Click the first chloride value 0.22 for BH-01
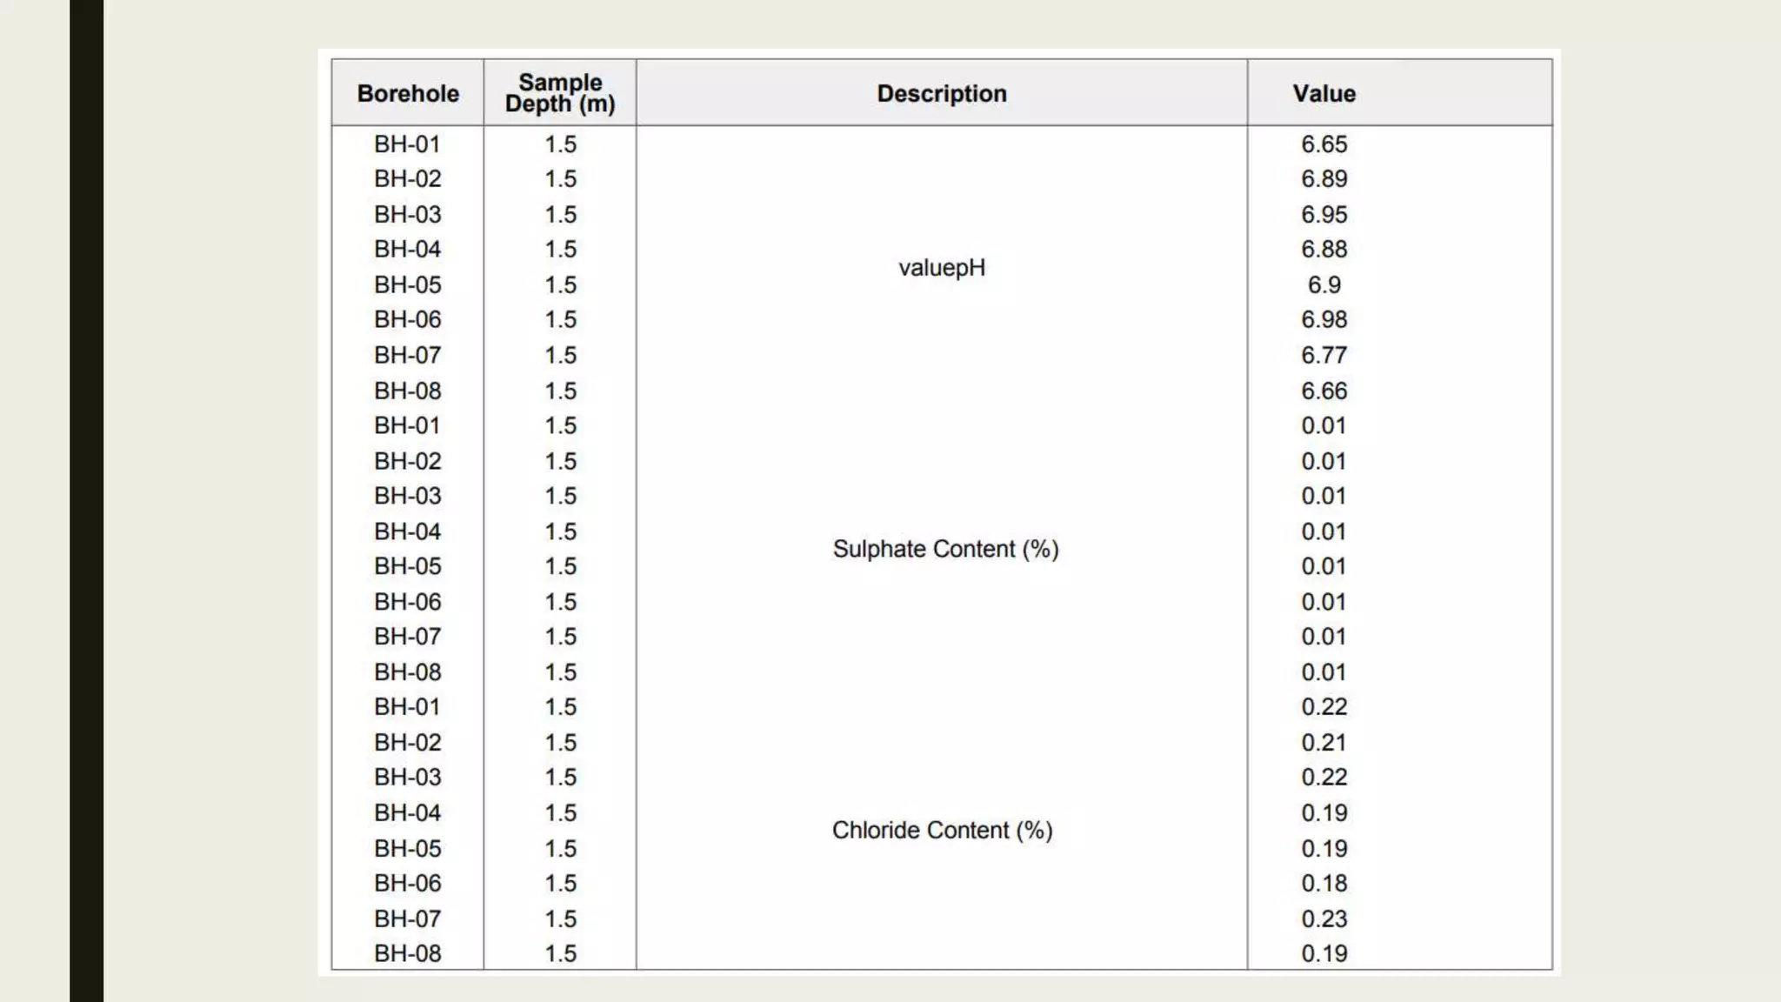The height and width of the screenshot is (1002, 1781). 1324,706
